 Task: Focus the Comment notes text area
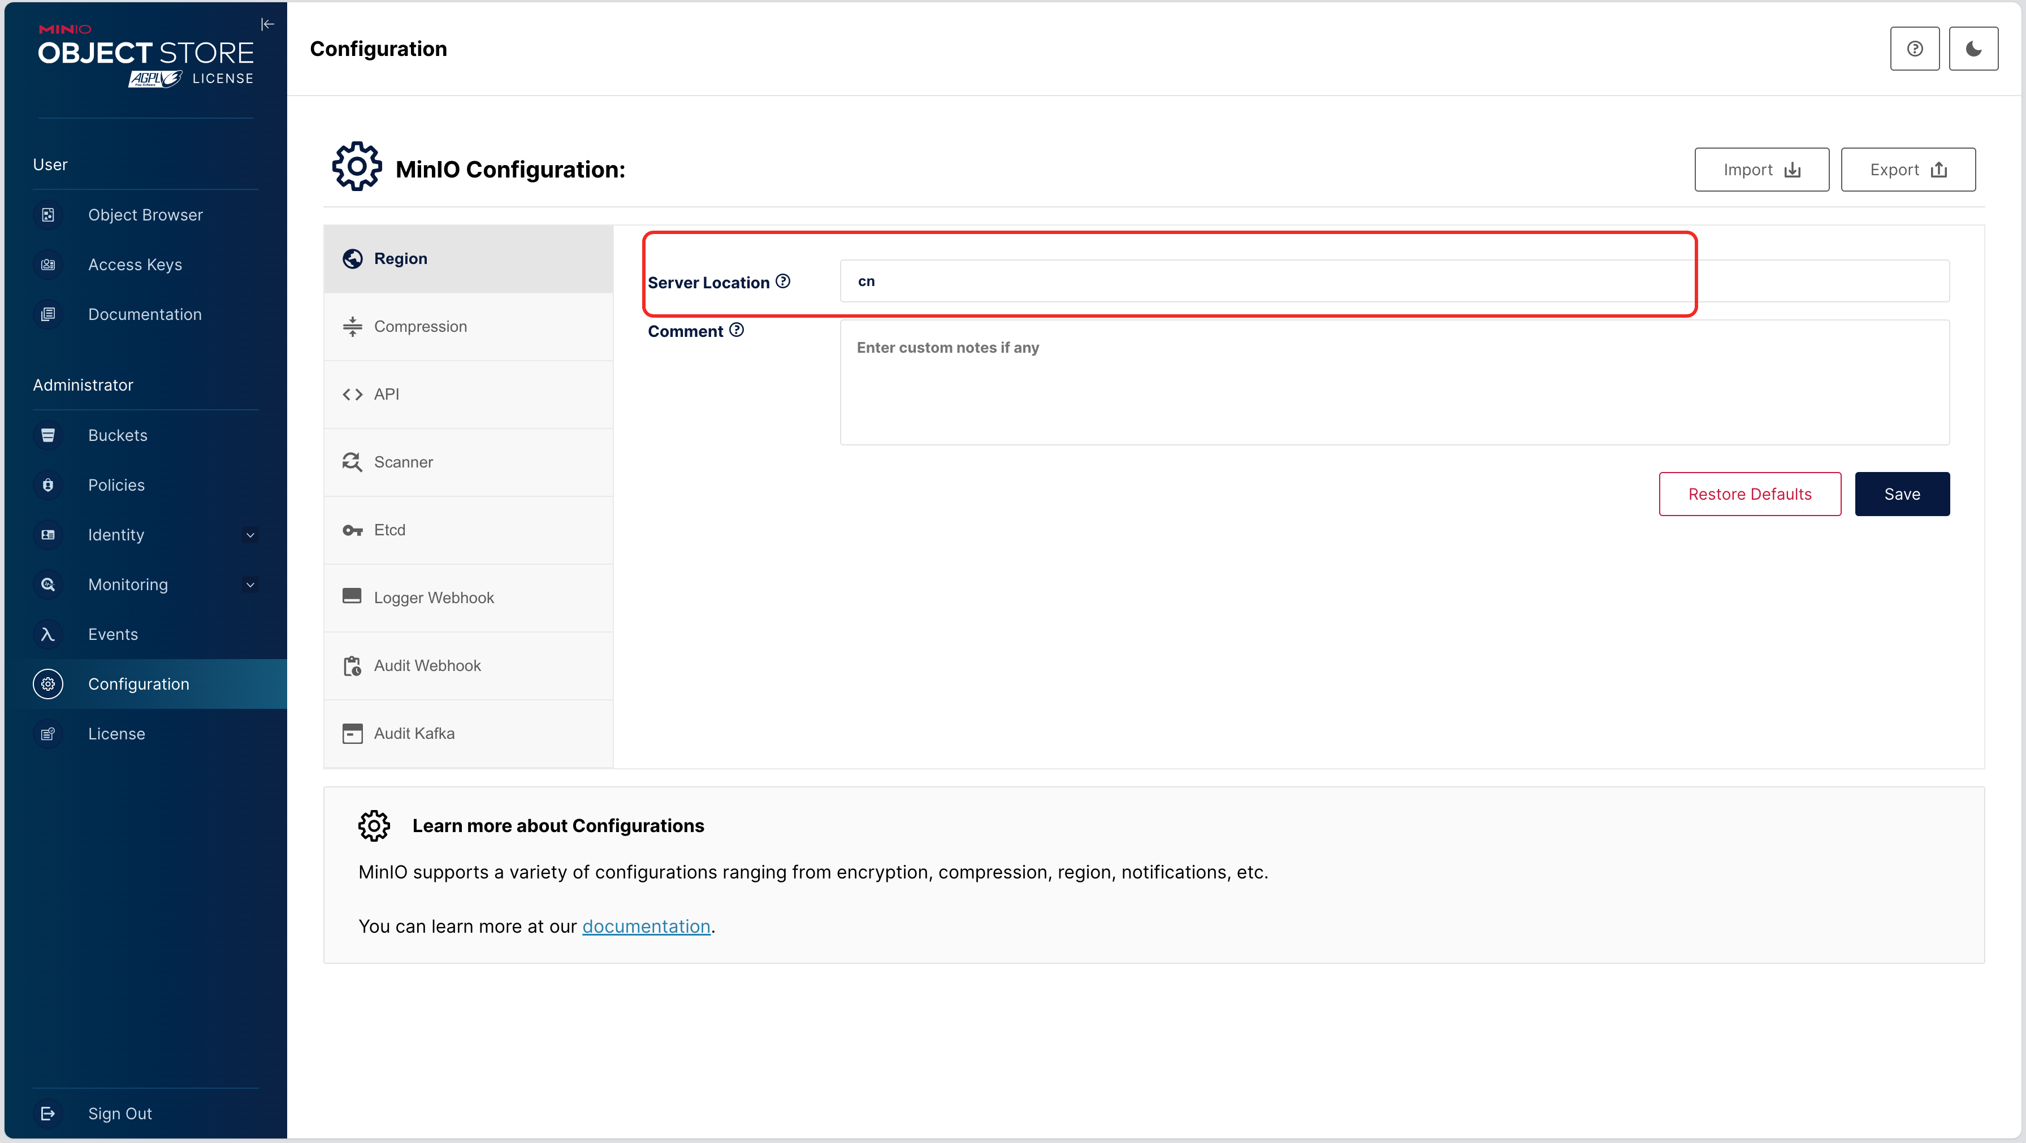click(x=1395, y=382)
